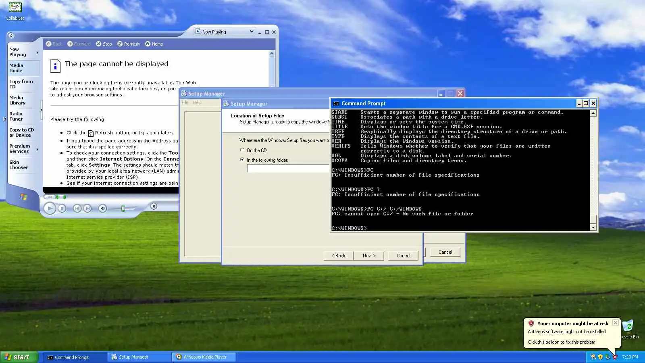Click Cancel in the rear Setup Manager window
This screenshot has width=645, height=363.
[445, 252]
